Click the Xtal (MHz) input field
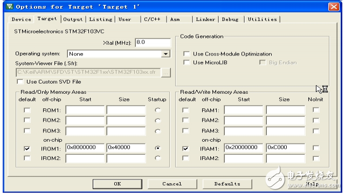345x194 pixels. (x=153, y=42)
